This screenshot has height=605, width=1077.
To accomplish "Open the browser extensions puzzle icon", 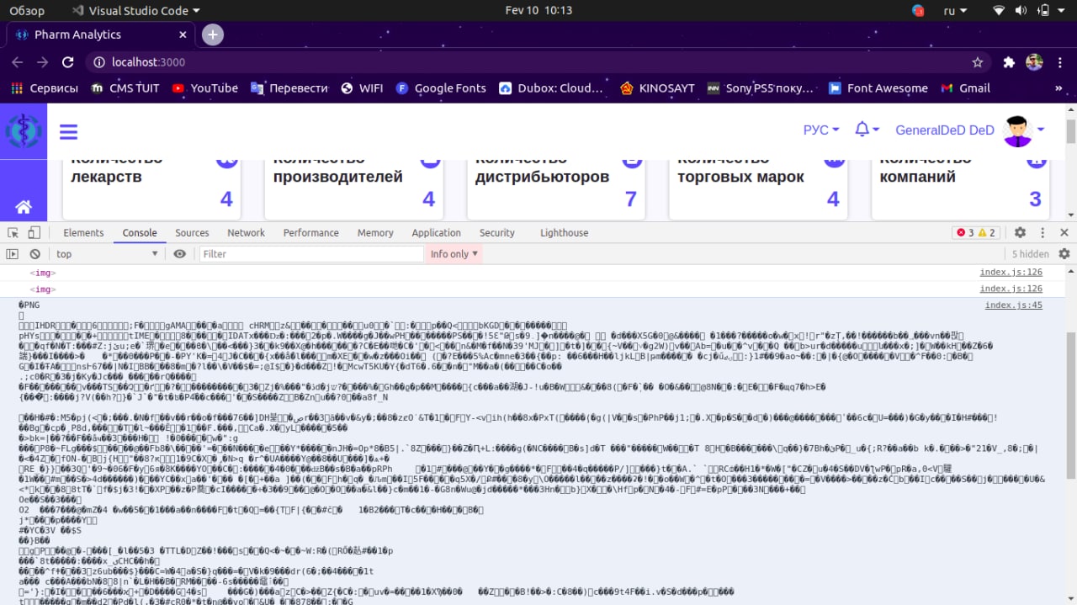I will coord(1009,62).
